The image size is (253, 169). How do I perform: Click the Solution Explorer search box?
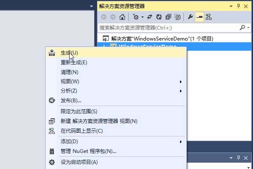[169, 28]
